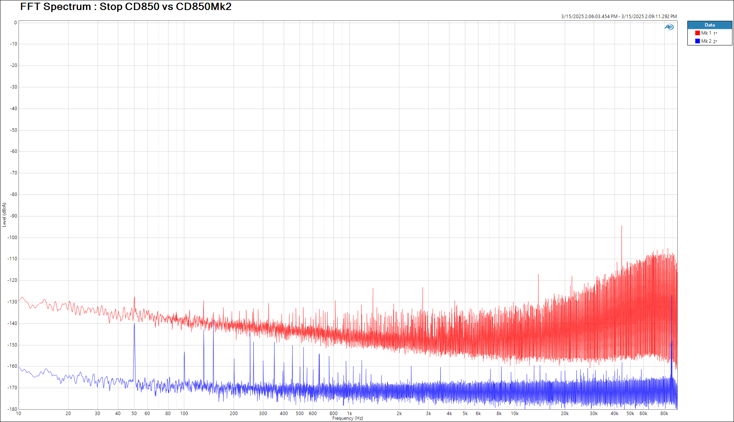Click the 50 Hz frequency tick label
The width and height of the screenshot is (734, 422).
coord(134,414)
